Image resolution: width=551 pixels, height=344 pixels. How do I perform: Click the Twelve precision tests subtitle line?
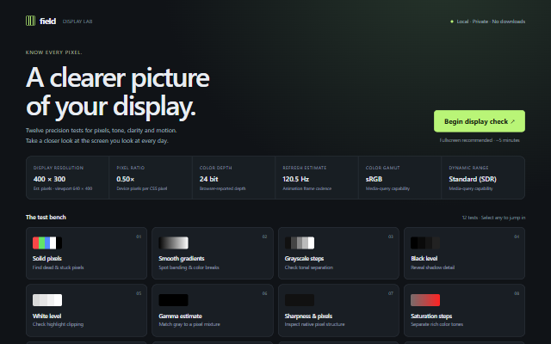click(x=102, y=130)
